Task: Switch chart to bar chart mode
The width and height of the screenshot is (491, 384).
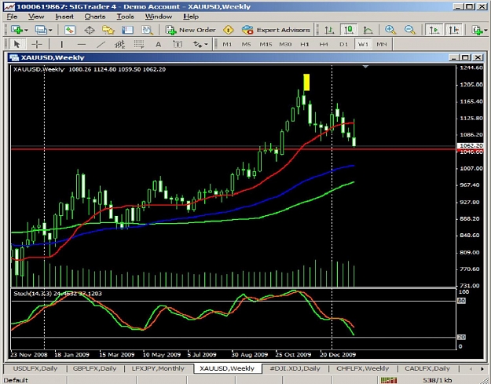Action: pyautogui.click(x=329, y=30)
